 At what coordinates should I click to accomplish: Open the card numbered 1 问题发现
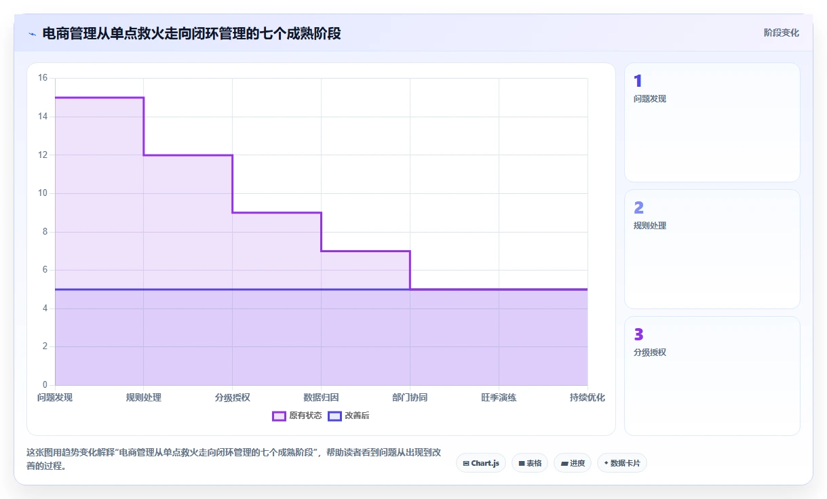(712, 123)
